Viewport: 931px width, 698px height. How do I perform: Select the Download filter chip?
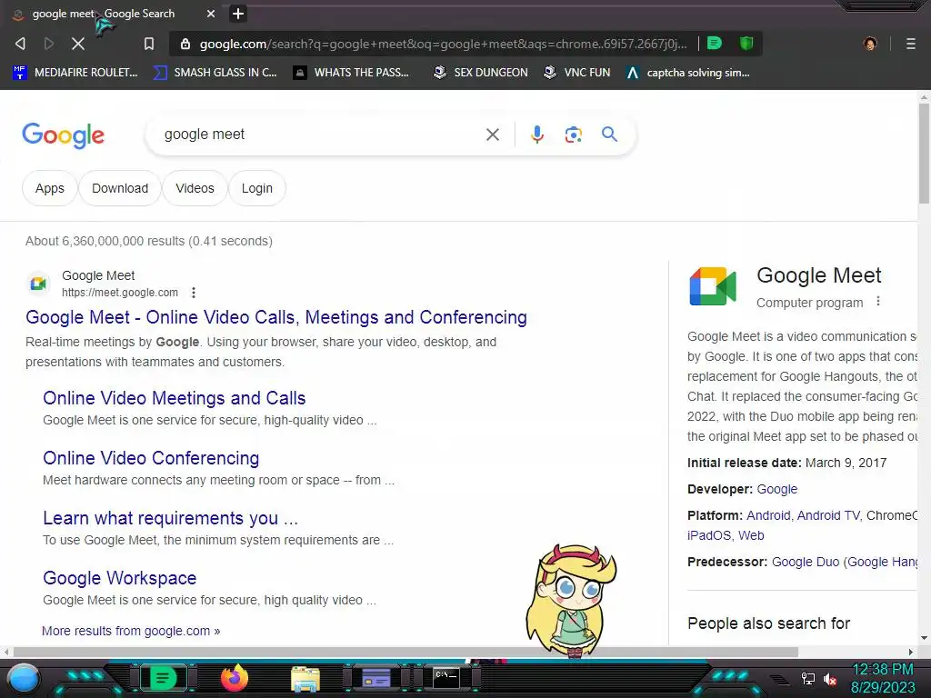click(x=120, y=188)
